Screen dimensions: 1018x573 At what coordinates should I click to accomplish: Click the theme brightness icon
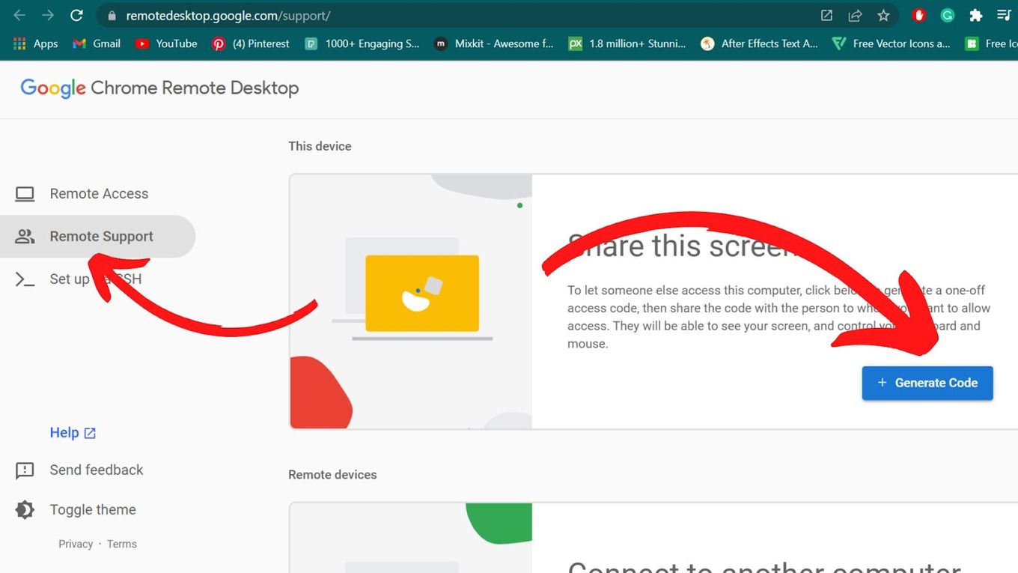tap(25, 510)
